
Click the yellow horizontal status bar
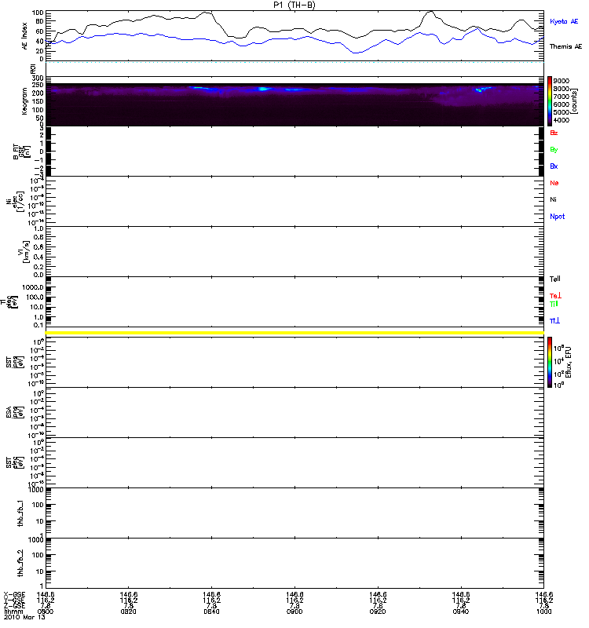tap(294, 333)
